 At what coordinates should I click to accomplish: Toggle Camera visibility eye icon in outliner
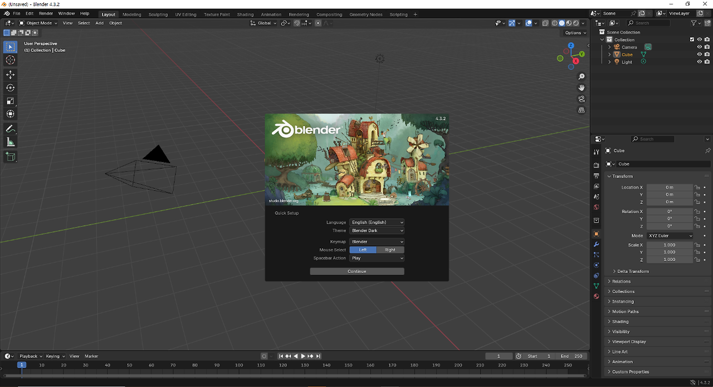(x=700, y=47)
